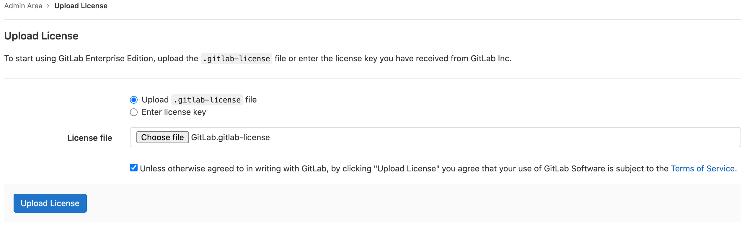This screenshot has height=225, width=747.
Task: Click the filename GitLab.gitlab-license text area
Action: coord(230,137)
